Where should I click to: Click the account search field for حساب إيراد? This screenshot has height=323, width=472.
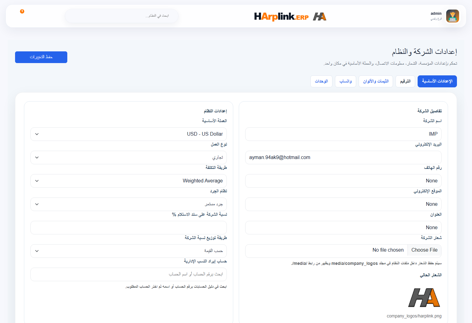pos(128,274)
